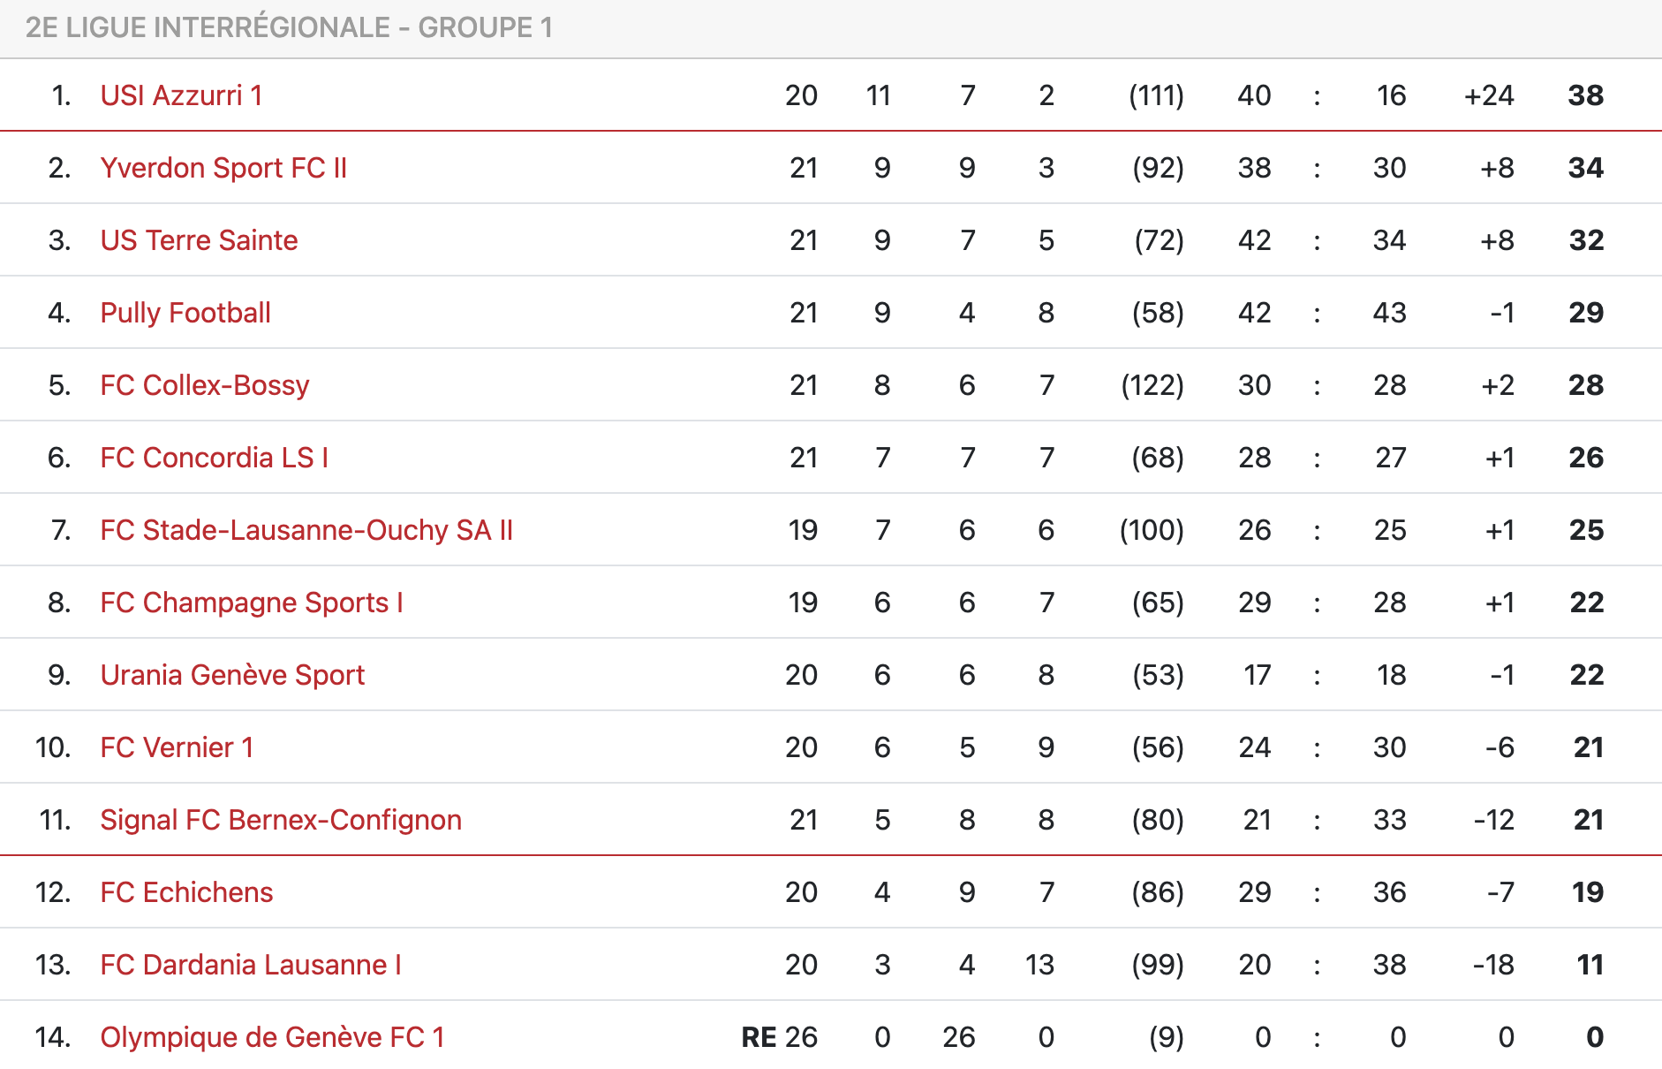Select the US Terre Sainte link
The width and height of the screenshot is (1662, 1069).
[x=199, y=240]
